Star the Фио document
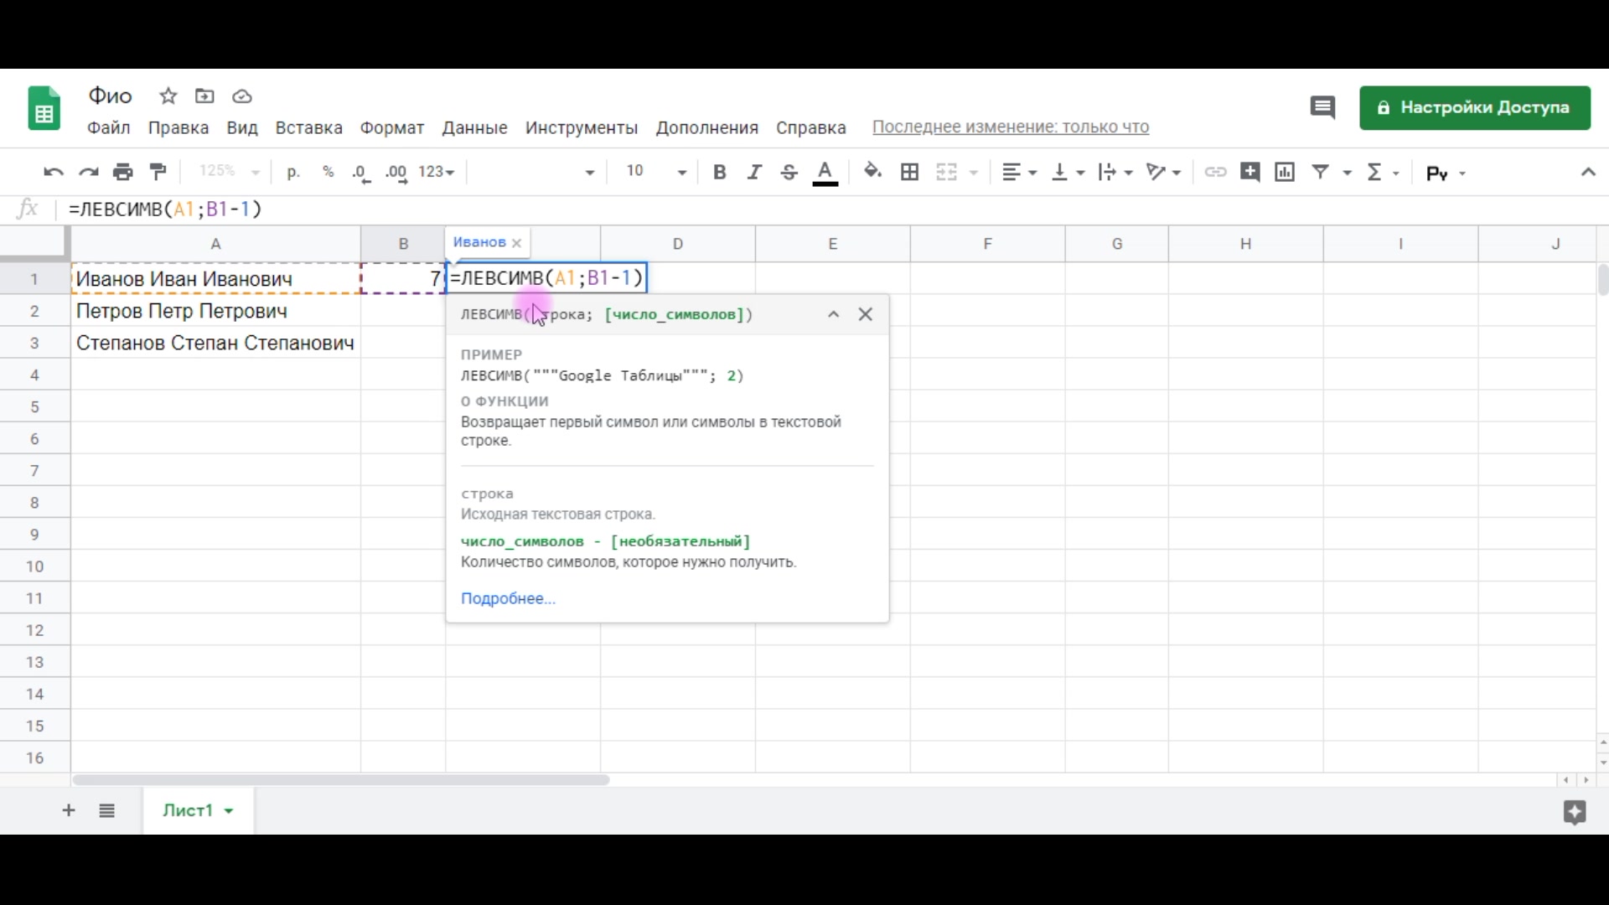Viewport: 1609px width, 905px height. [168, 96]
